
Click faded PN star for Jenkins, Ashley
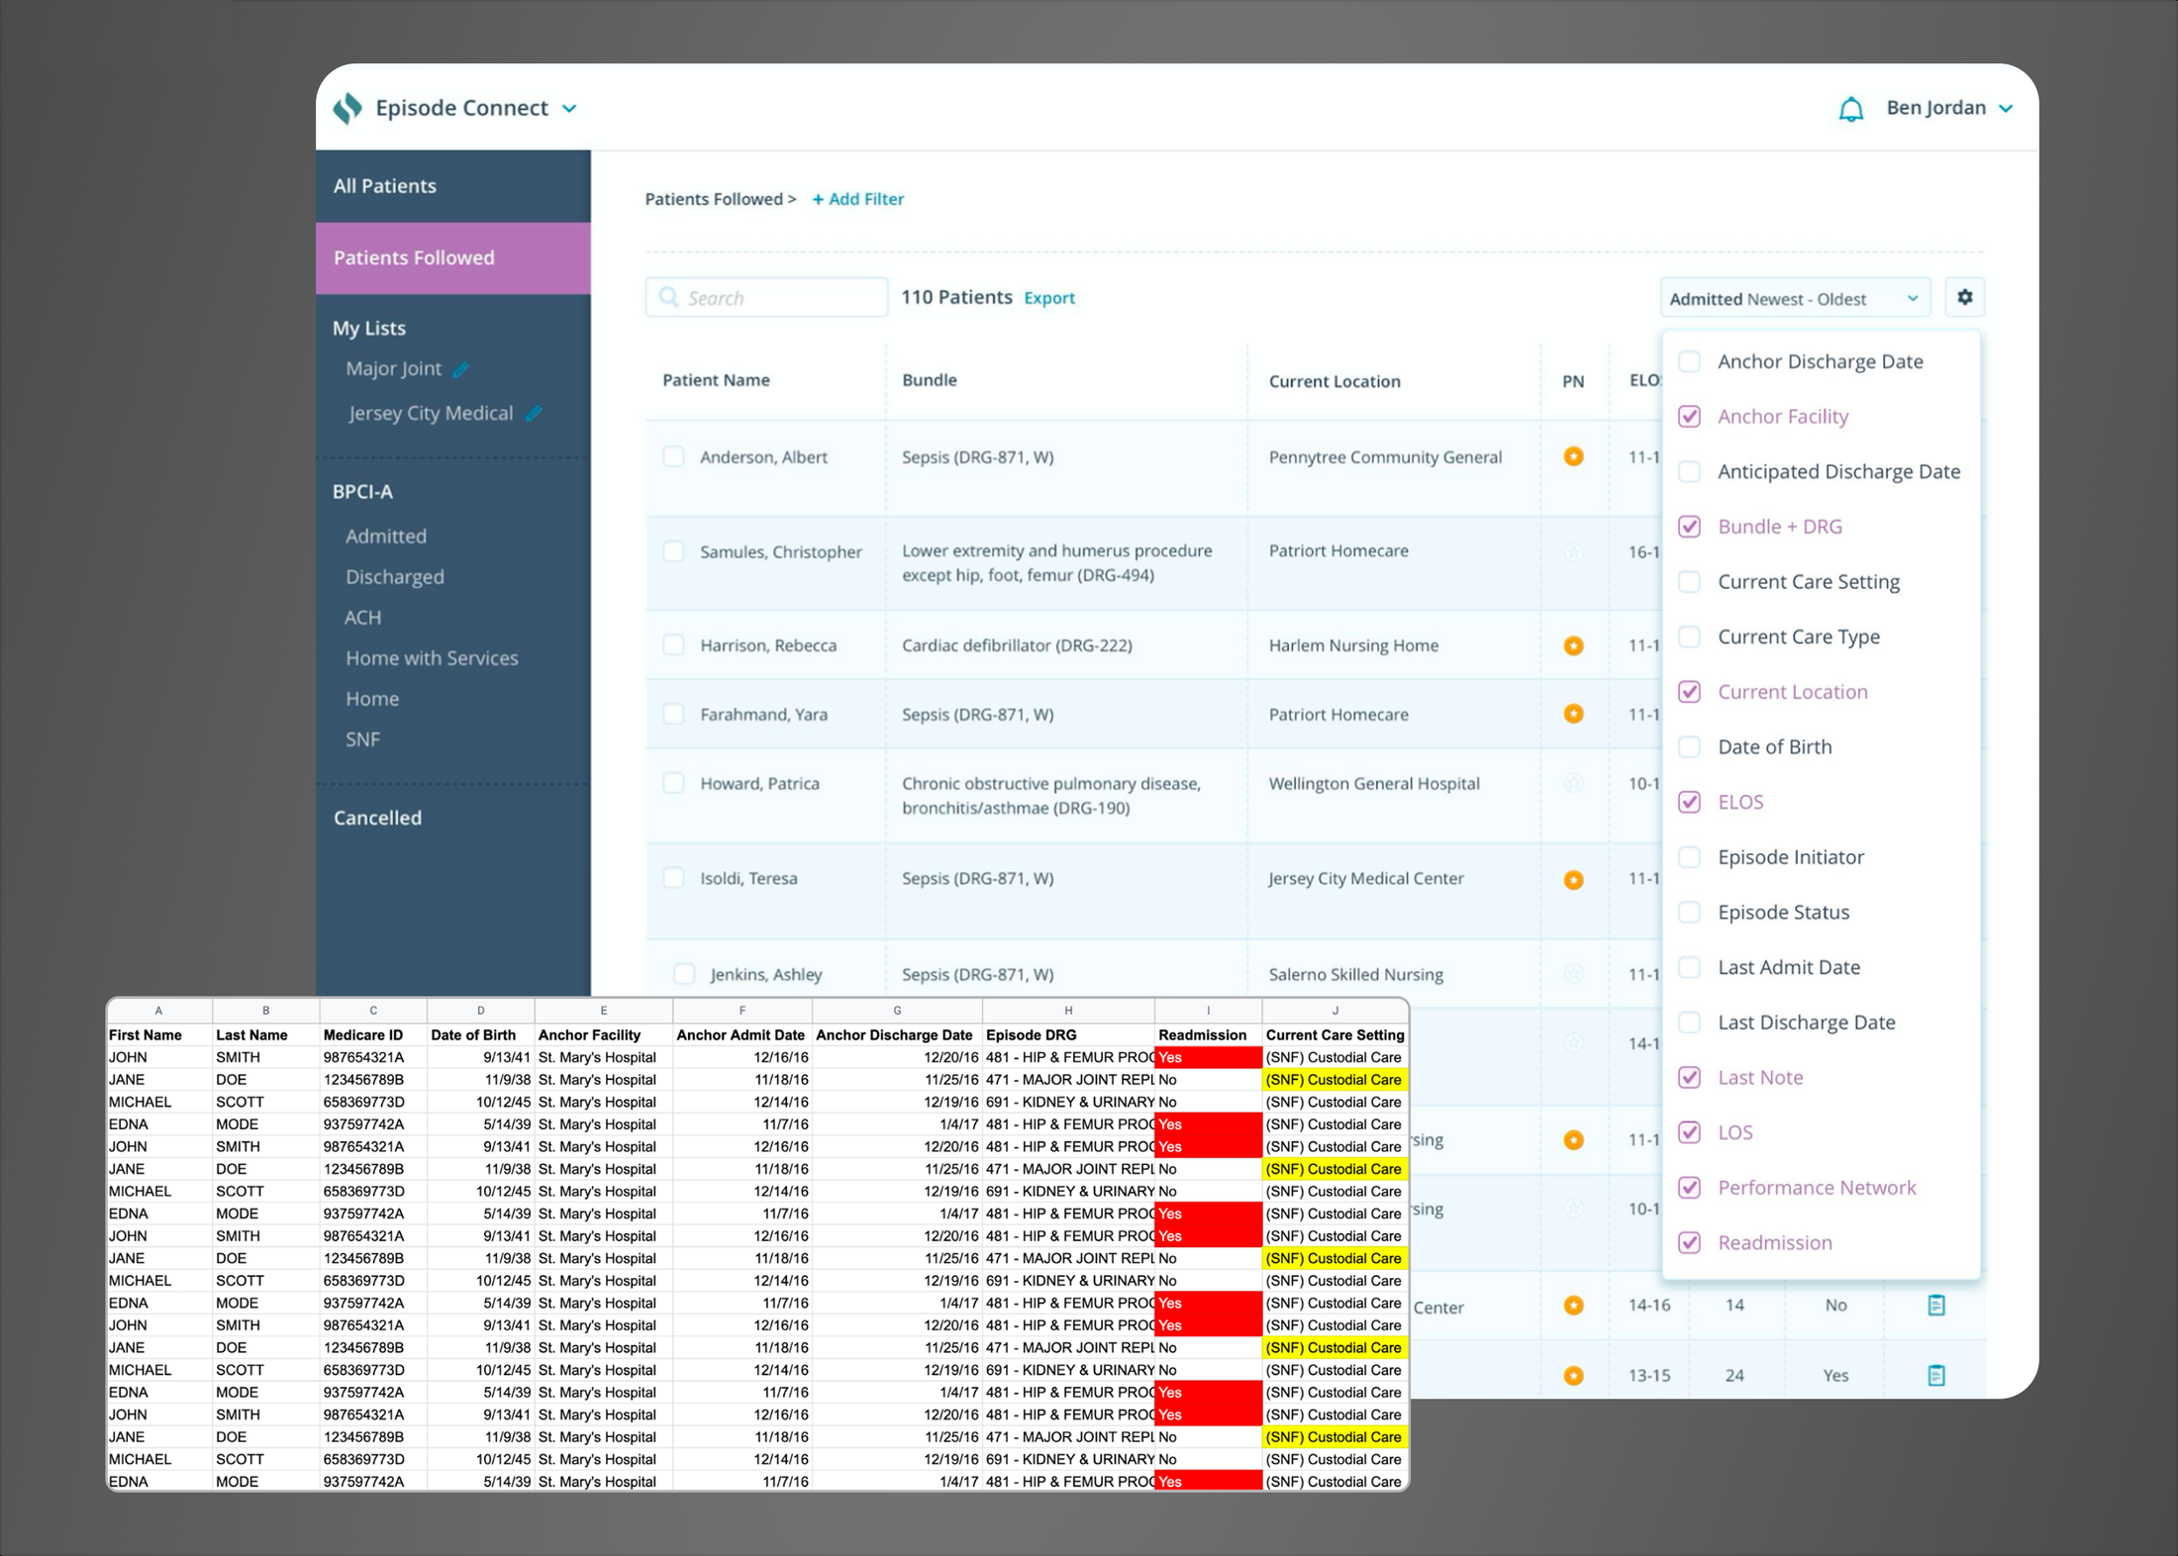(1573, 974)
